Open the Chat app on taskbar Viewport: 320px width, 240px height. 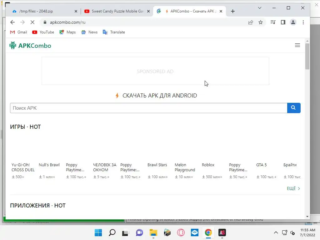click(140, 232)
